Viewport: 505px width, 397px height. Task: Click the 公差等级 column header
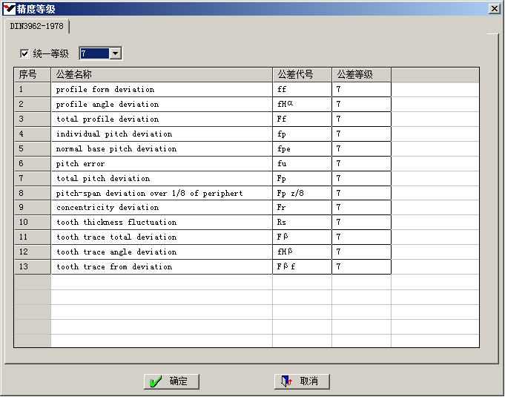click(361, 74)
